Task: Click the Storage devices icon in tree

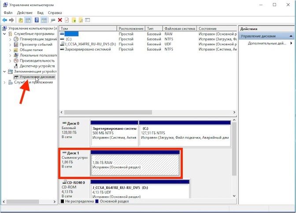Action: [10, 71]
